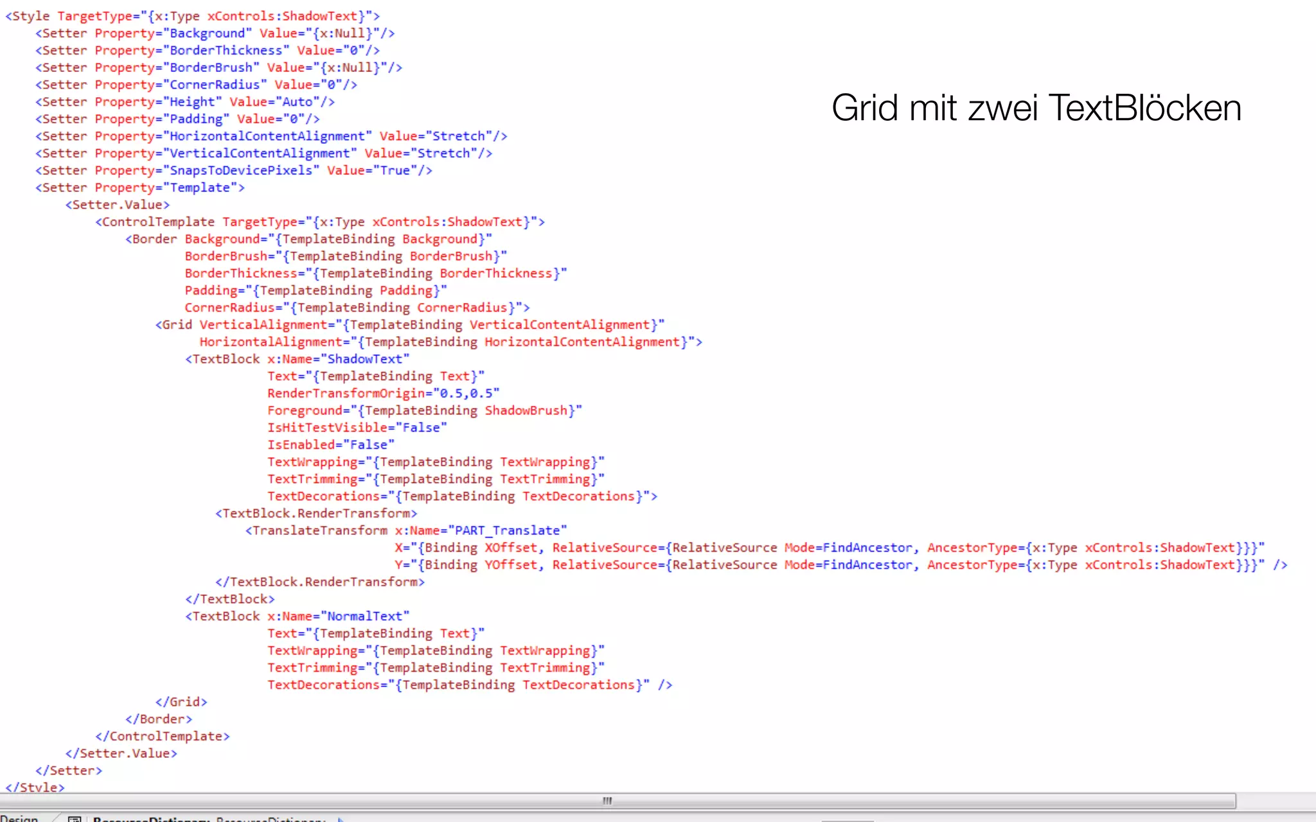The image size is (1316, 822).
Task: Click TranslateTransform x:Name="PART_Translate" line
Action: click(x=406, y=530)
